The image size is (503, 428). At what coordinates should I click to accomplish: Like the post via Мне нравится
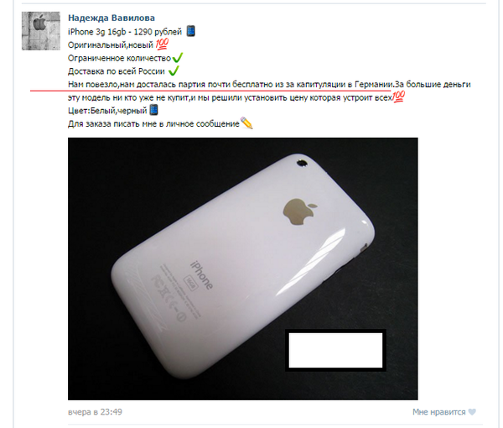444,411
